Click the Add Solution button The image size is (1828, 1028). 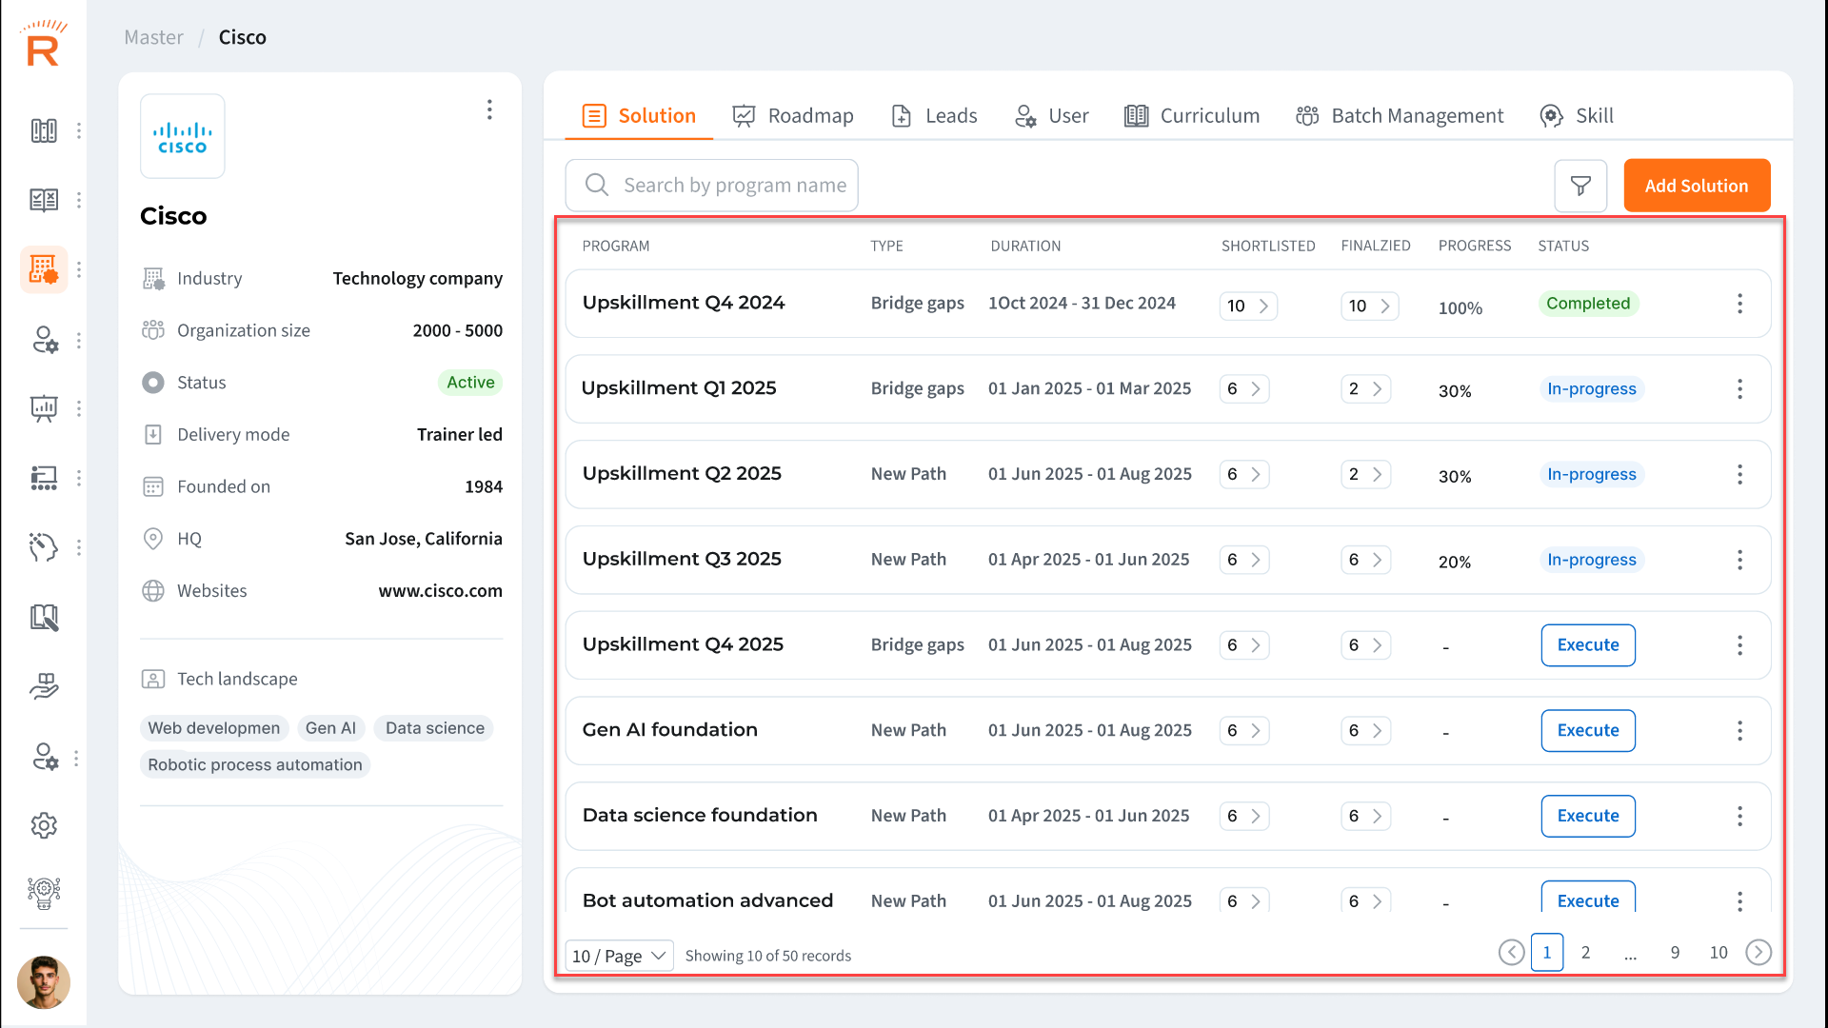pos(1697,186)
